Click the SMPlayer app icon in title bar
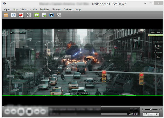164x118 pixels. click(x=4, y=4)
